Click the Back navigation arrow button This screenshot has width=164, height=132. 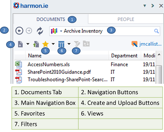[19, 31]
